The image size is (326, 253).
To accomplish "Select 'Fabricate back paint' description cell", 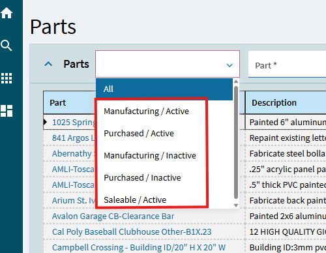I will point(286,201).
